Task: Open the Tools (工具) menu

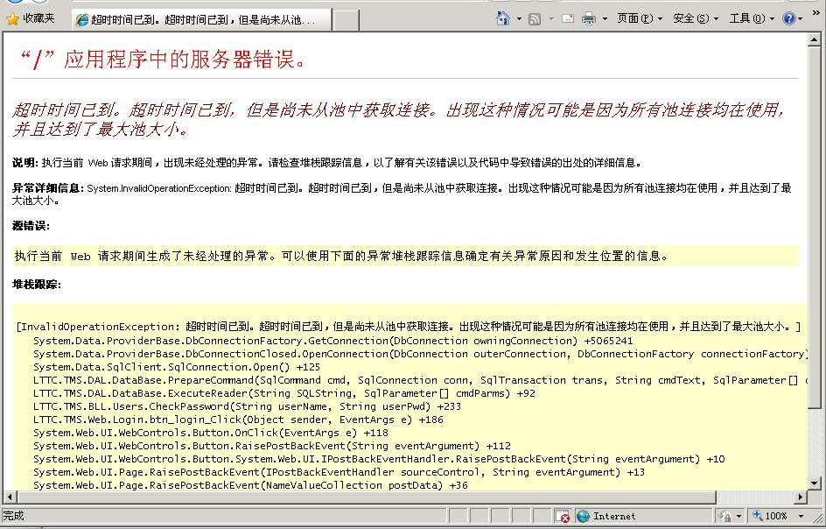Action: click(751, 18)
